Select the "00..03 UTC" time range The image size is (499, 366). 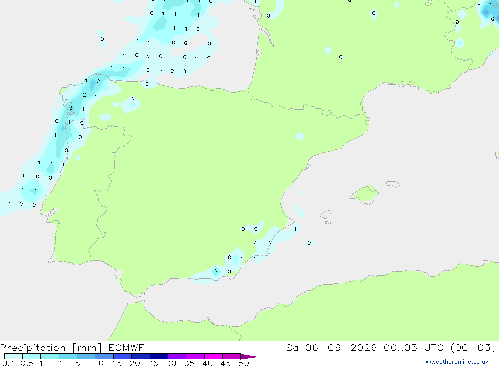tap(414, 347)
